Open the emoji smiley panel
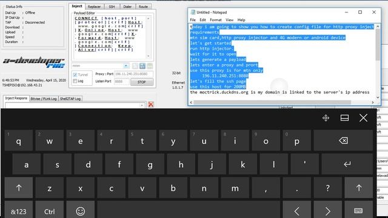Screen dimensions: 388x218 81,211
